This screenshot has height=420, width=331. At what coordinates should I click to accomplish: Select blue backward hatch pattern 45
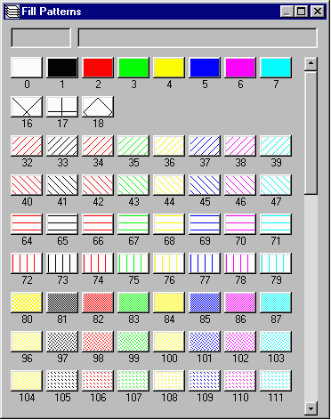pos(205,185)
